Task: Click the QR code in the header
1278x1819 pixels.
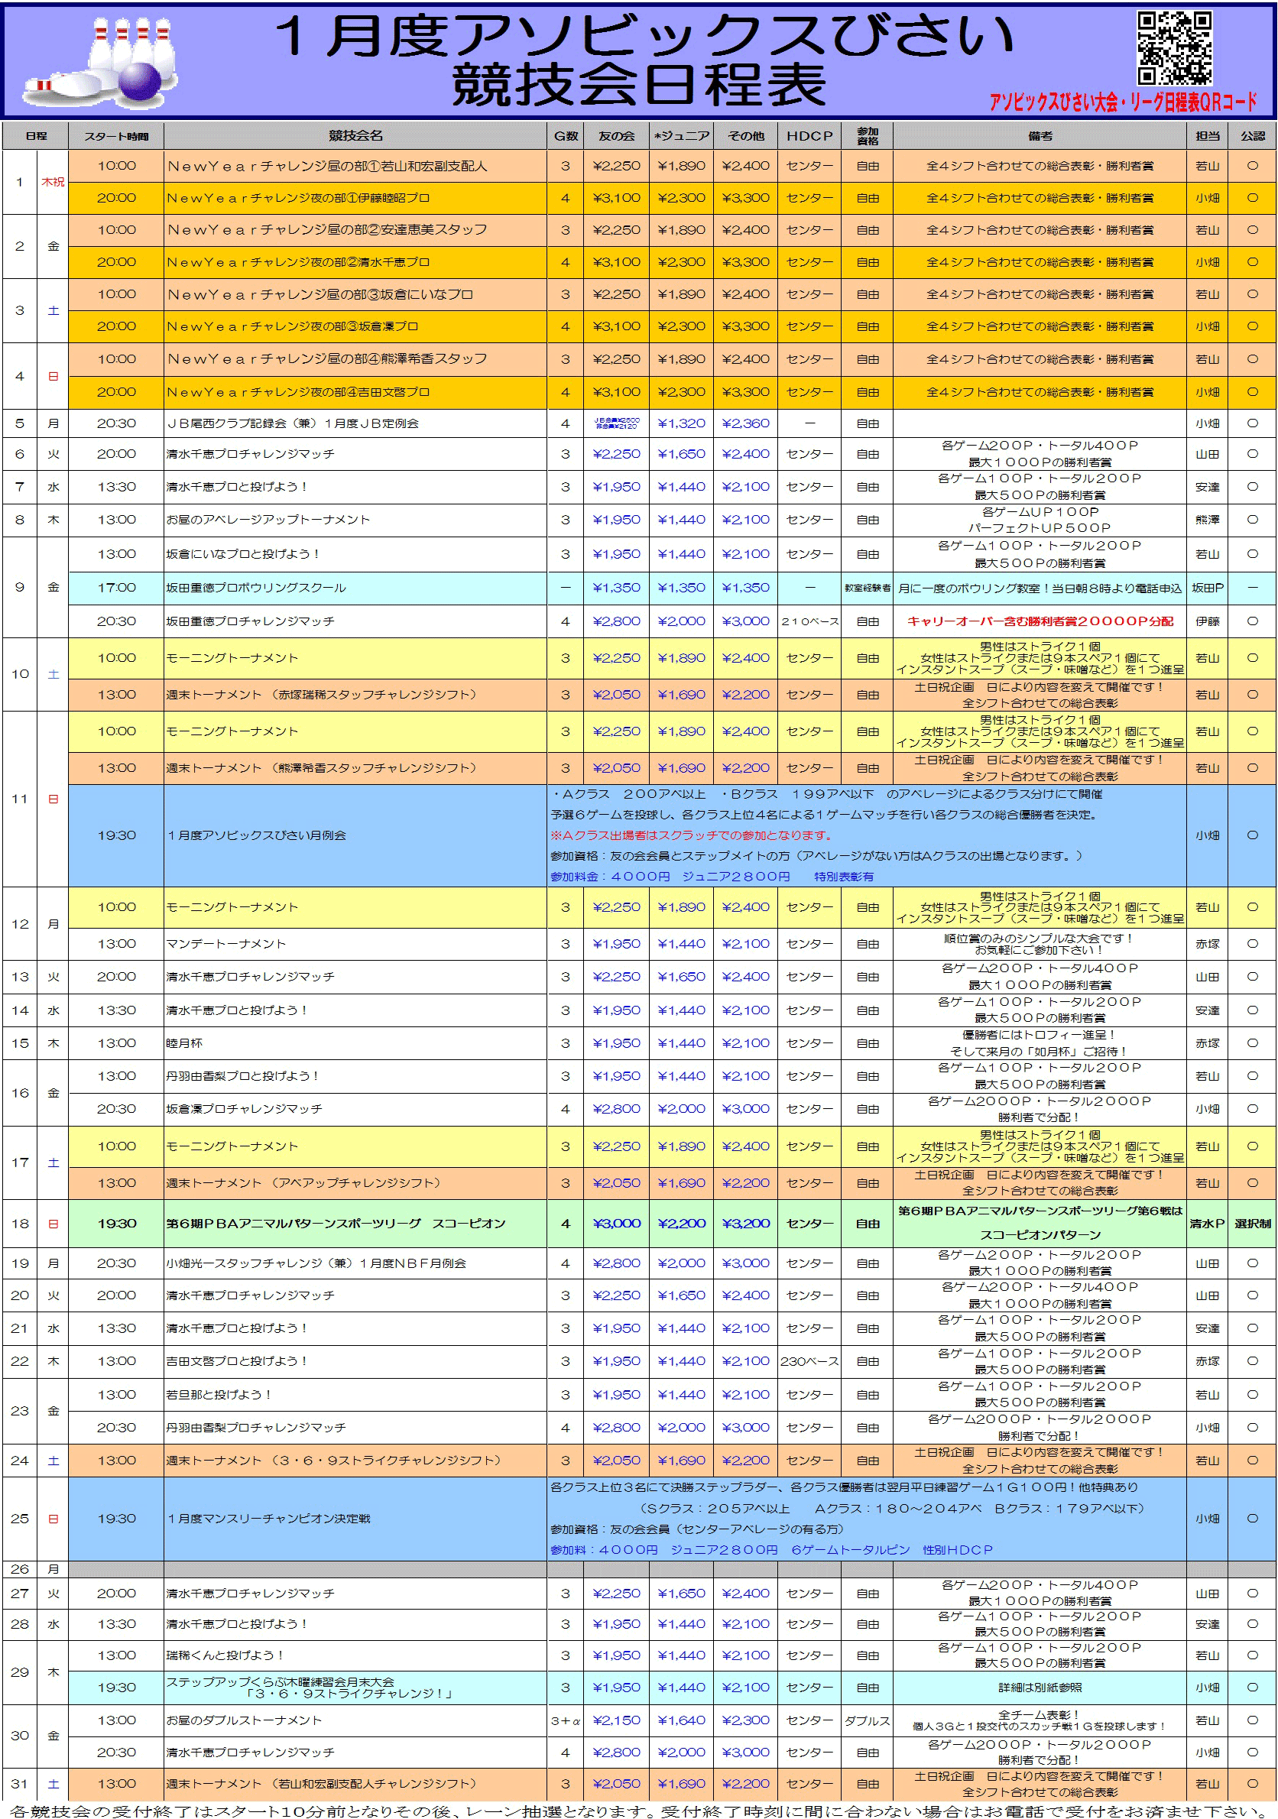Action: click(1173, 47)
